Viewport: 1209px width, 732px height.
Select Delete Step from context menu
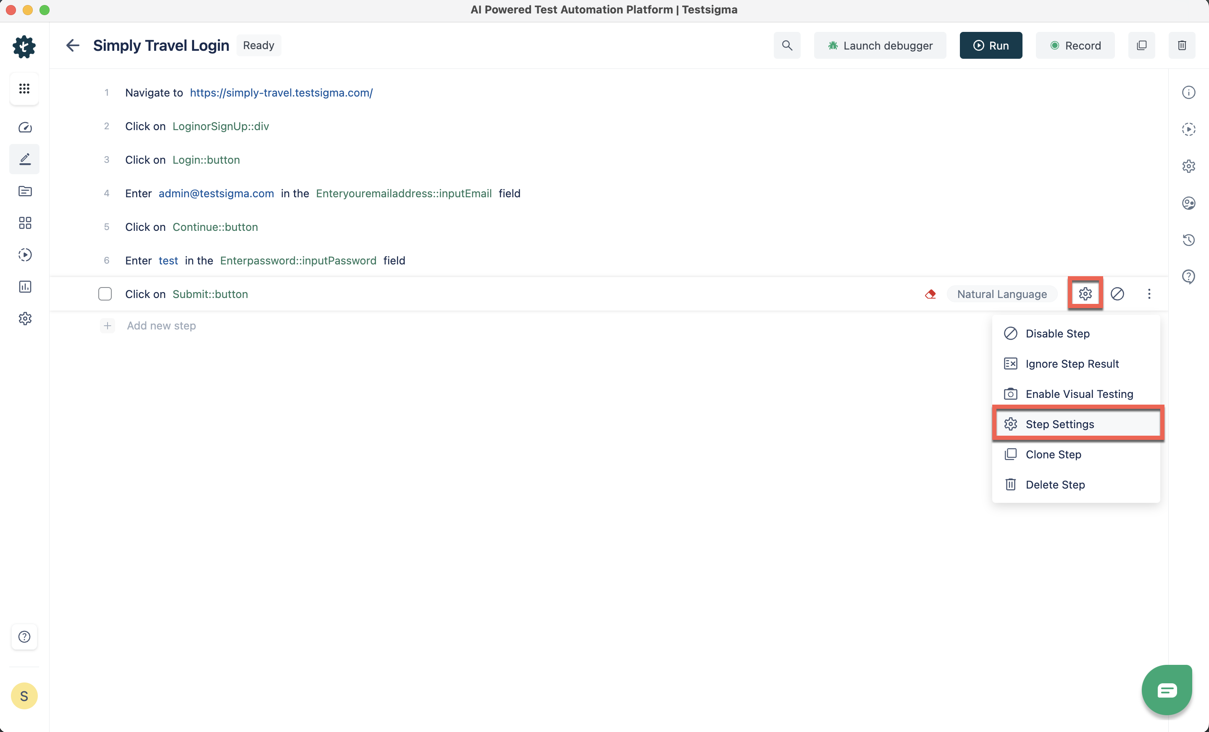pyautogui.click(x=1055, y=484)
